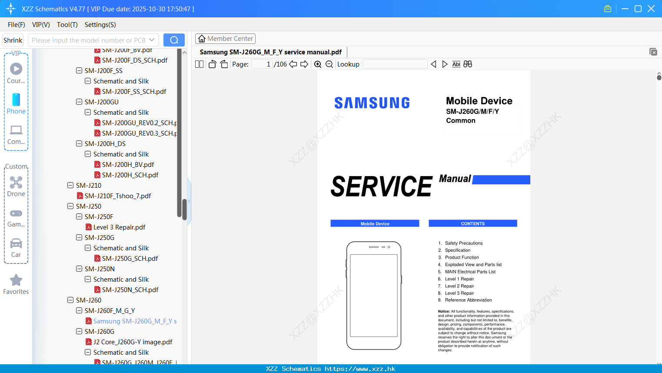Click the blue search button
The height and width of the screenshot is (373, 662).
[174, 40]
